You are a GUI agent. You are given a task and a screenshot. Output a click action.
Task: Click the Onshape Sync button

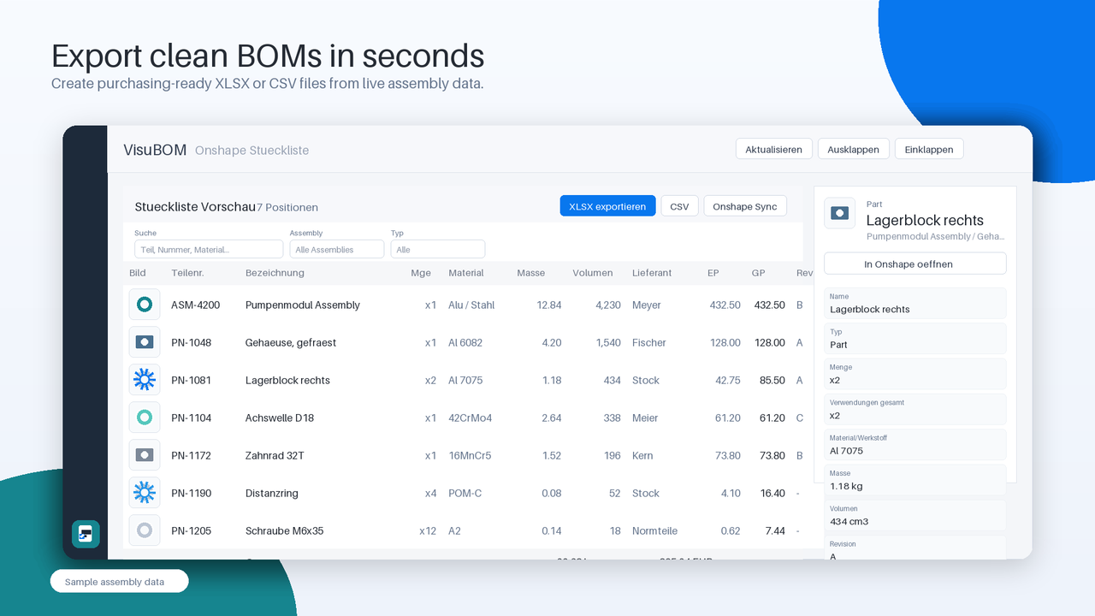pyautogui.click(x=744, y=206)
